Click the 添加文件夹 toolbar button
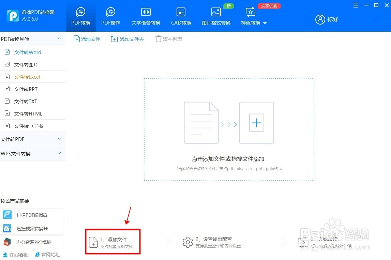This screenshot has width=391, height=260. pyautogui.click(x=127, y=39)
